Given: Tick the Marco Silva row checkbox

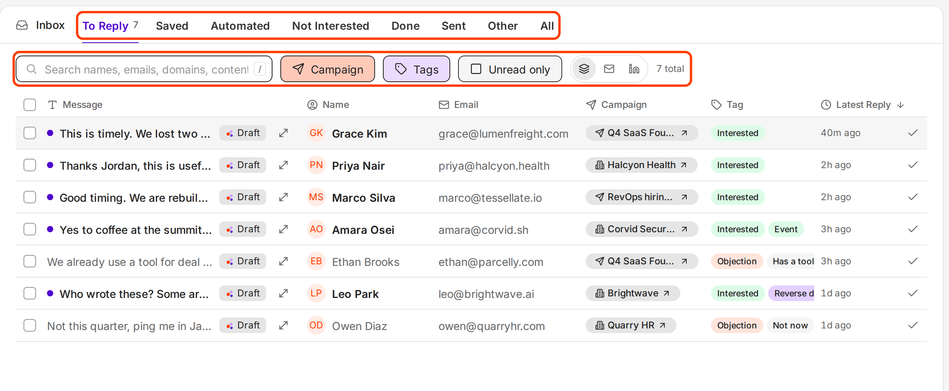Looking at the screenshot, I should tap(30, 197).
